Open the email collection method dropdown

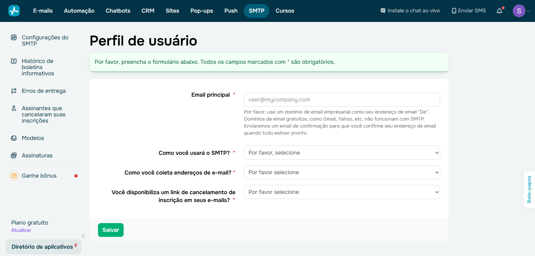click(342, 172)
